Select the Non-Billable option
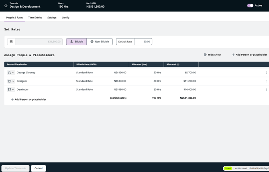 [x=100, y=42]
